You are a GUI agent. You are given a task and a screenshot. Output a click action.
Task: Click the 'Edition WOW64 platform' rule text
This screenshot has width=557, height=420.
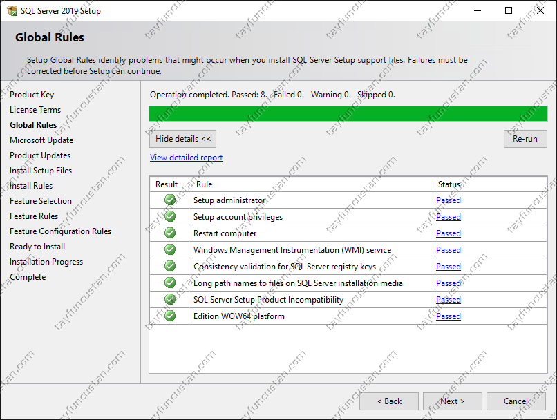click(x=239, y=316)
